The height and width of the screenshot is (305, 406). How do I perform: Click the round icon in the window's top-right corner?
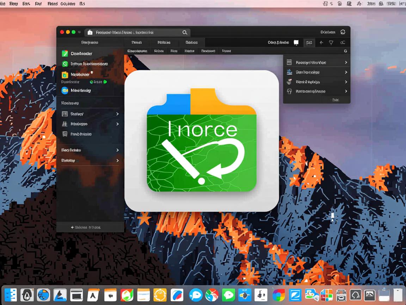click(x=343, y=32)
